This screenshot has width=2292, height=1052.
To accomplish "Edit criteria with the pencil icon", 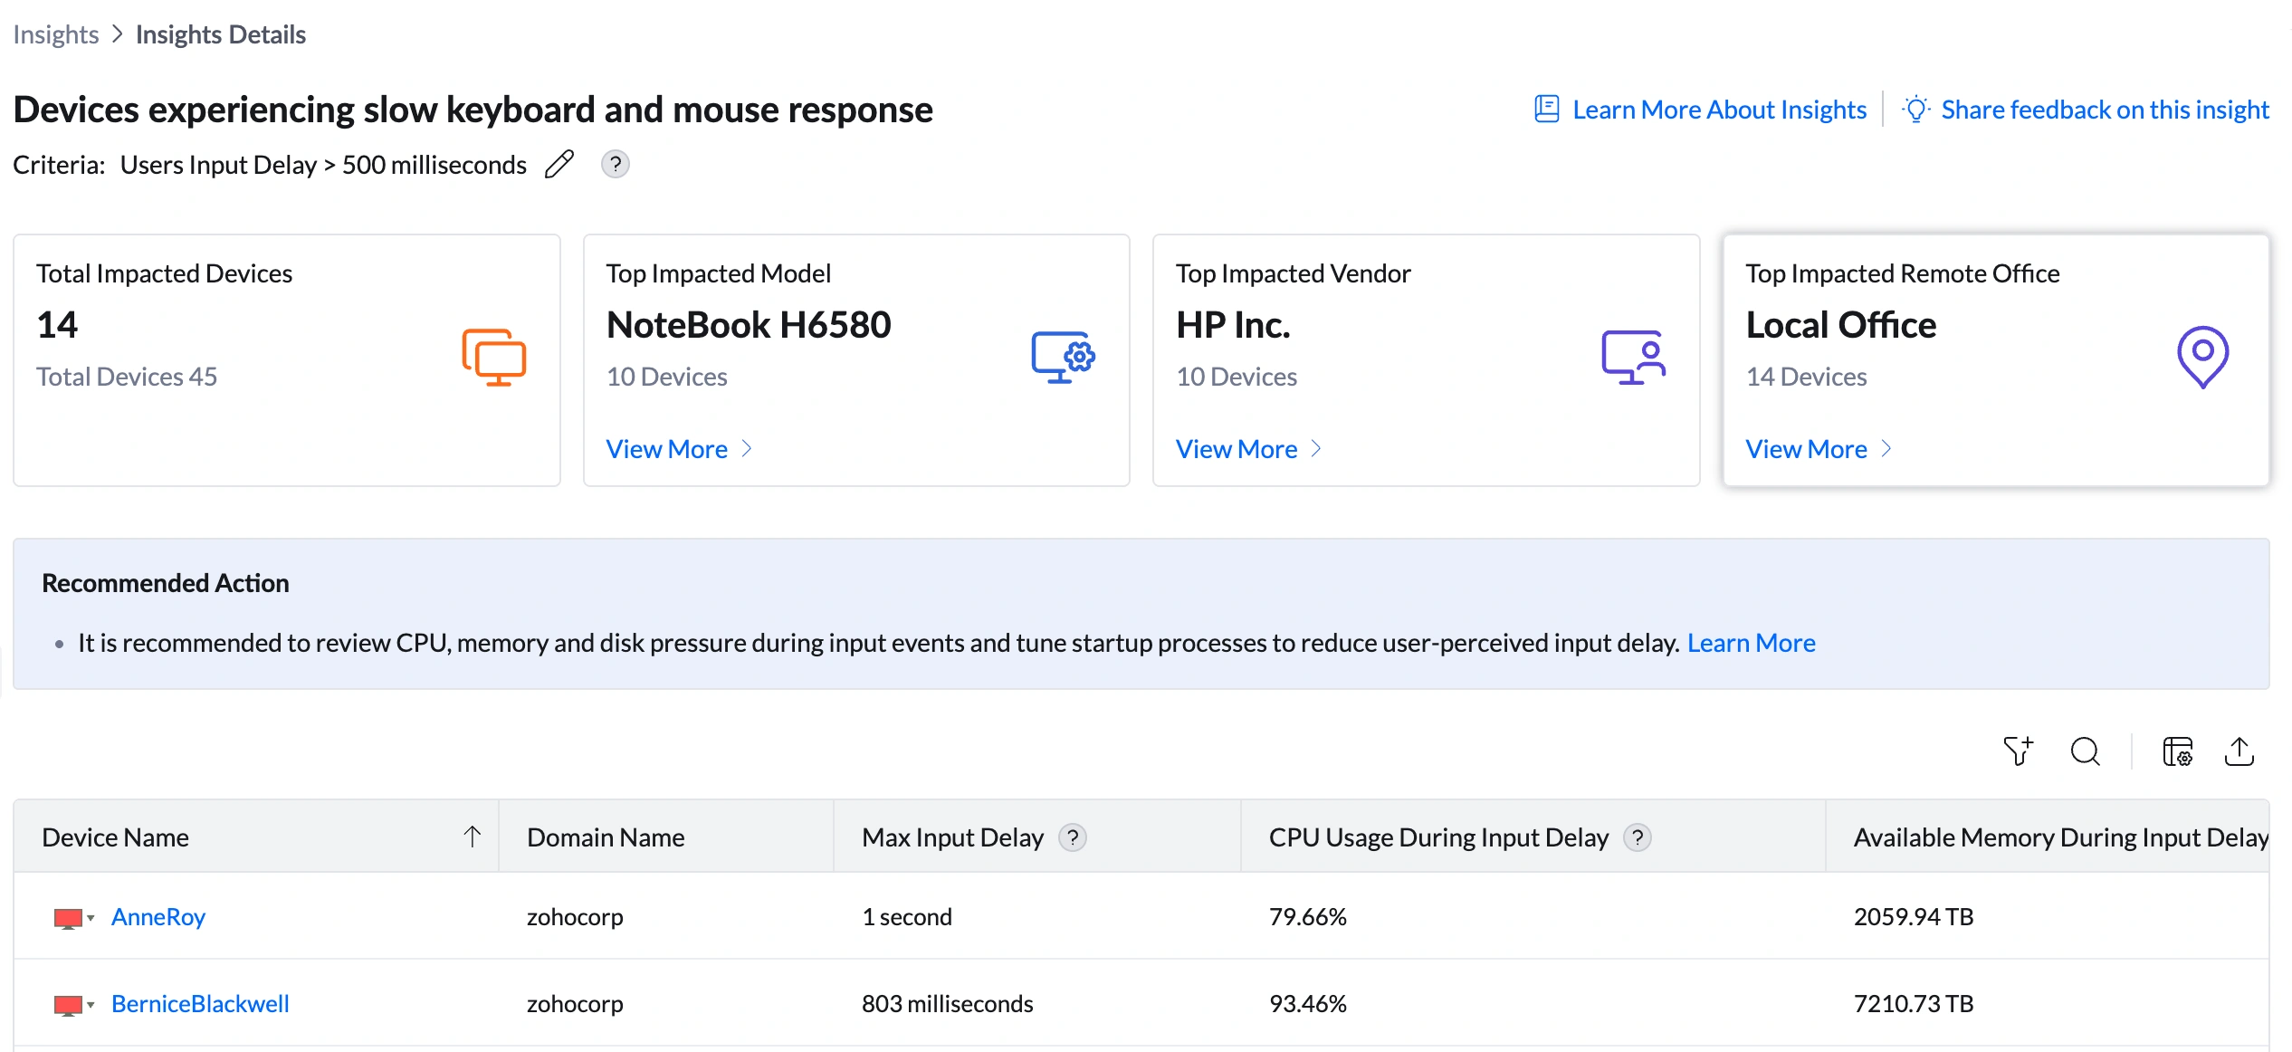I will point(559,164).
